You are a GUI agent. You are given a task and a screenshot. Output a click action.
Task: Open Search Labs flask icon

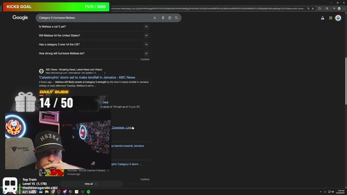[x=323, y=18]
